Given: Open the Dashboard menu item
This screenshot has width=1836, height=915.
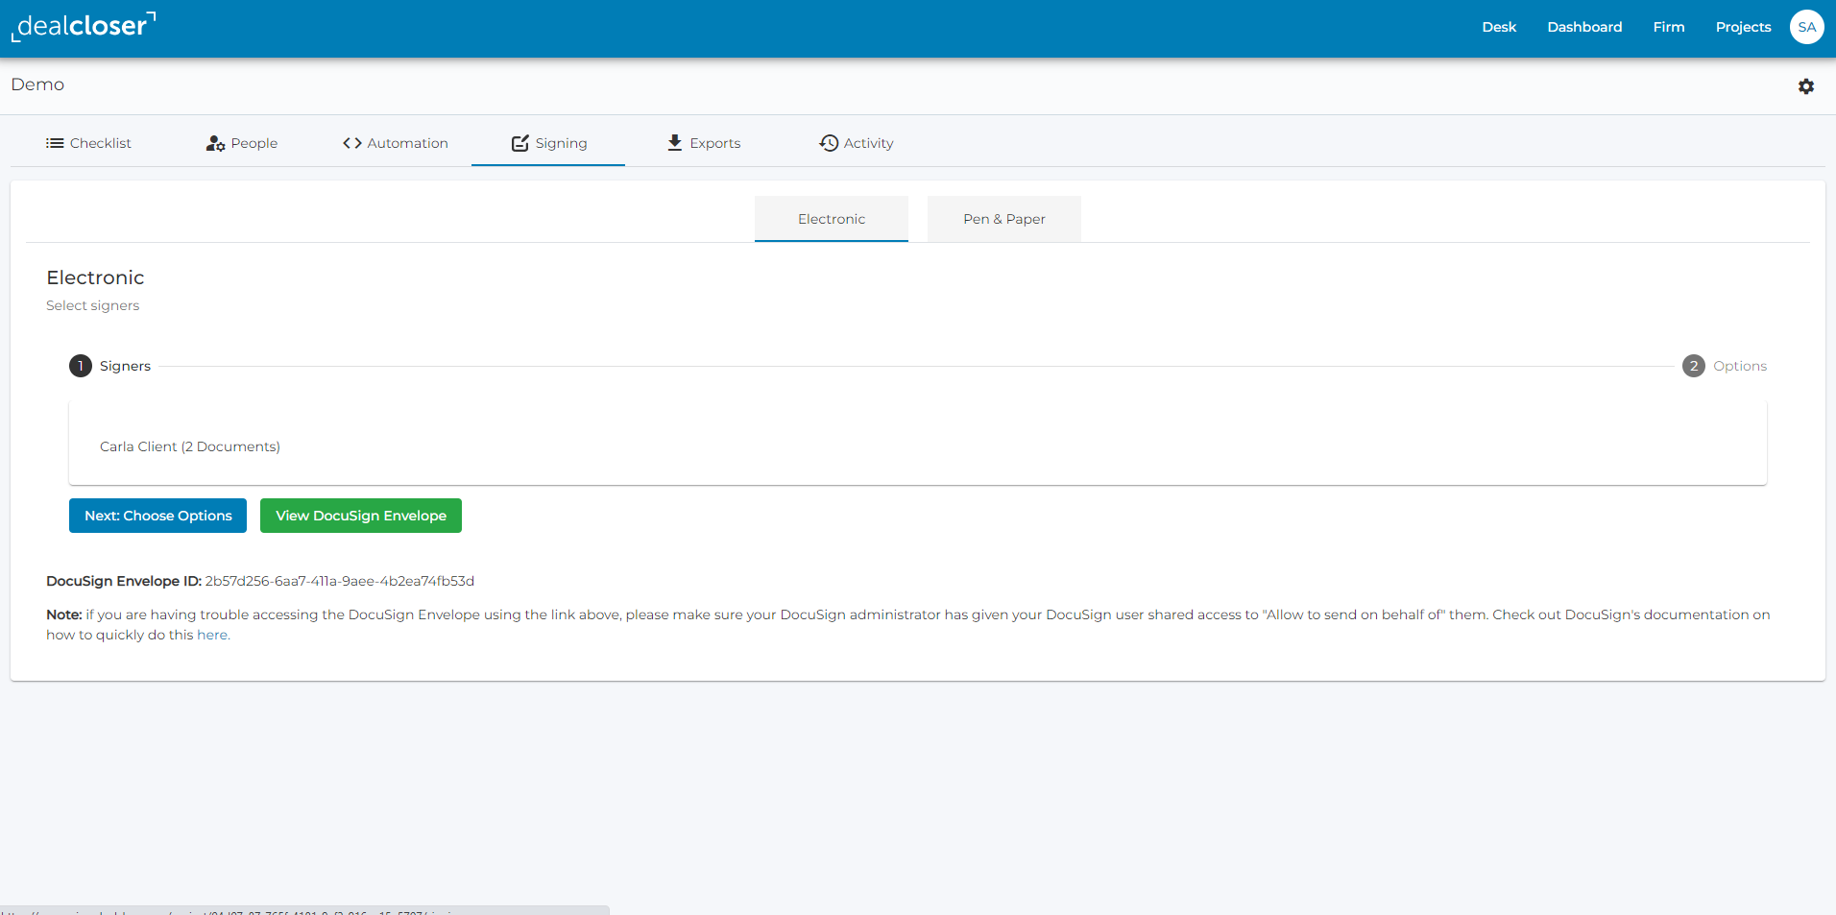Looking at the screenshot, I should click(1583, 26).
